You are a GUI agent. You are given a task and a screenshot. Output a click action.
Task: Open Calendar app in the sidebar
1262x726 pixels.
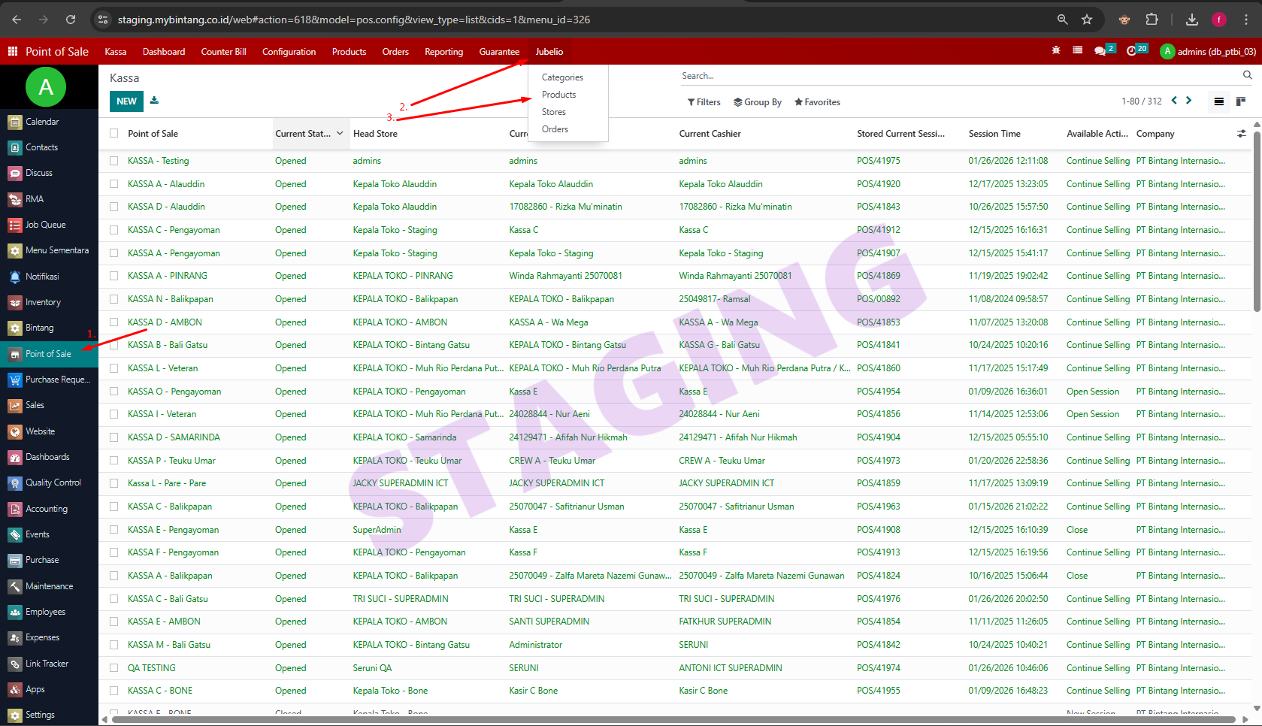pos(49,122)
